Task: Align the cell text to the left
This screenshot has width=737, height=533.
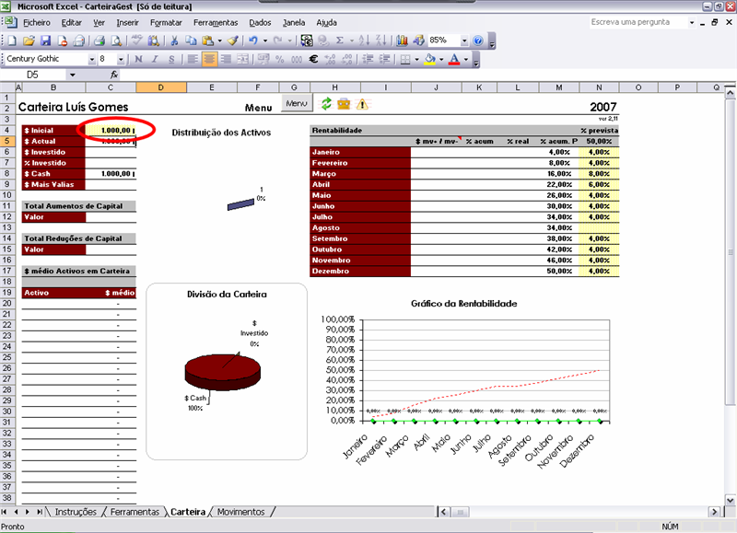Action: click(193, 59)
